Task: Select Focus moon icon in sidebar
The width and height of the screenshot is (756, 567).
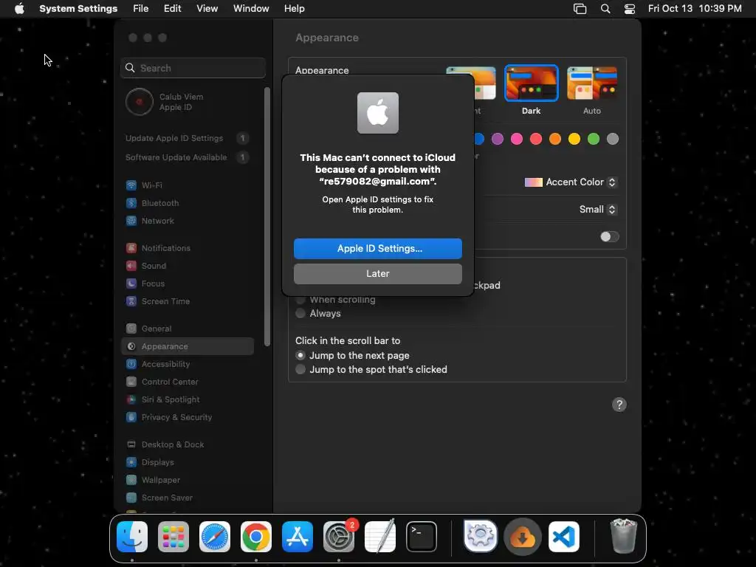Action: click(131, 283)
